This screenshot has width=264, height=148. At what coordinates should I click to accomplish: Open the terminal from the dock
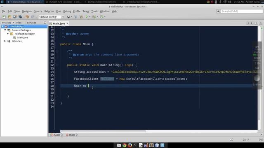tap(135, 145)
